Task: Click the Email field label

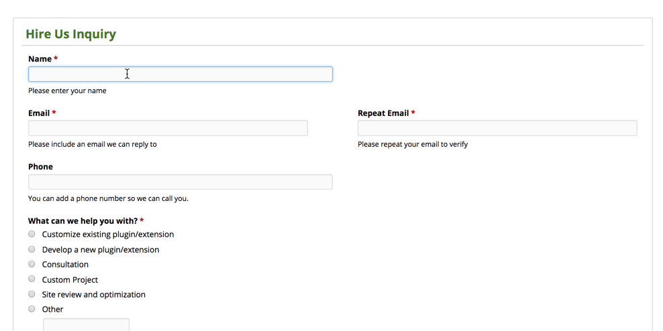Action: [x=39, y=113]
